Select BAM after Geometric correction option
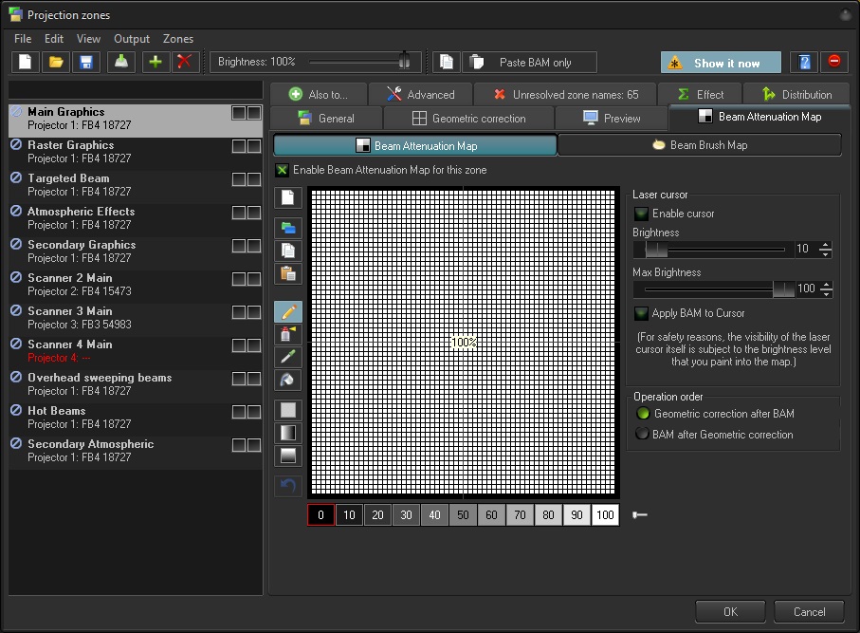Image resolution: width=860 pixels, height=633 pixels. pyautogui.click(x=642, y=435)
